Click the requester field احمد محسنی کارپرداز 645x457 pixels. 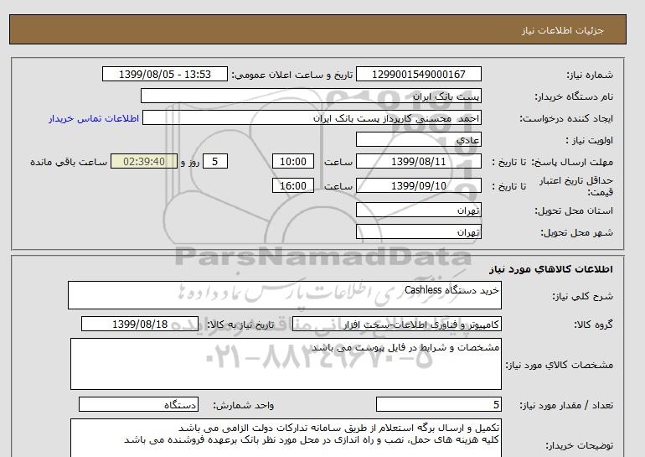pyautogui.click(x=312, y=117)
